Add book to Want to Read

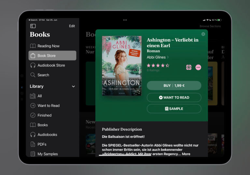coord(174,98)
